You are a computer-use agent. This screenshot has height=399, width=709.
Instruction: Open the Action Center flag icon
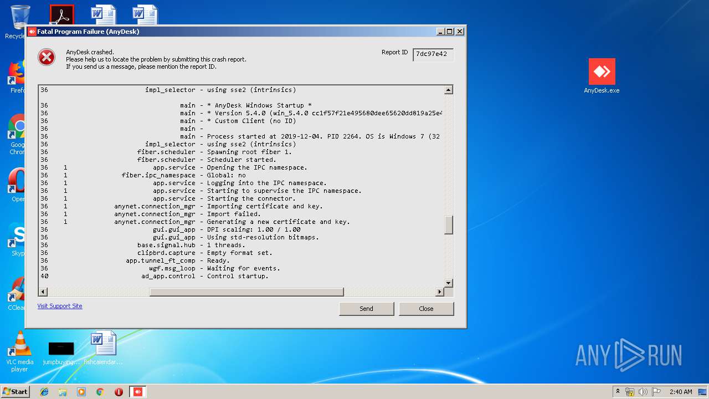[656, 392]
